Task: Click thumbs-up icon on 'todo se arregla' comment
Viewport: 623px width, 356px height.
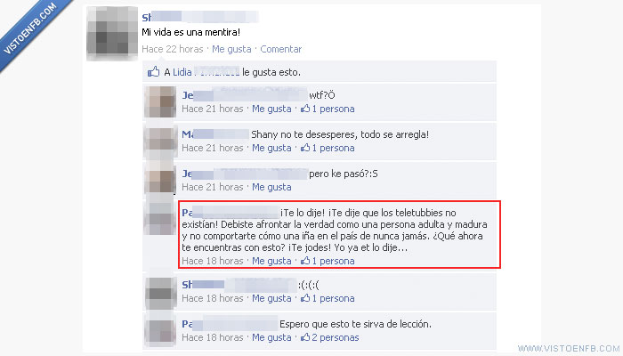Action: [305, 148]
